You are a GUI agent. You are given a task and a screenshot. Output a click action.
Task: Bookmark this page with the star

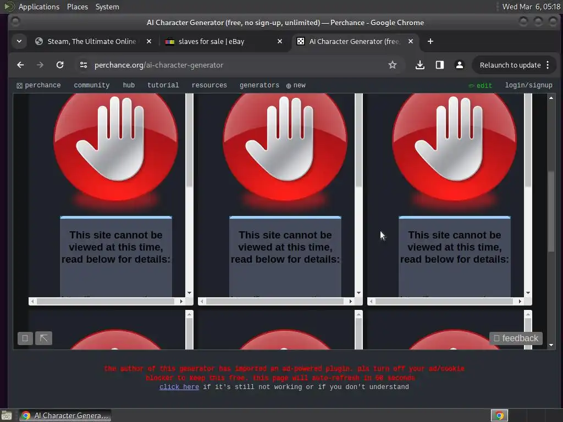[x=393, y=65]
